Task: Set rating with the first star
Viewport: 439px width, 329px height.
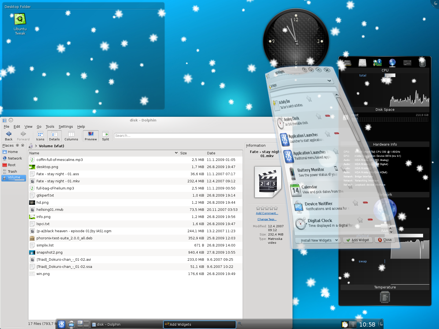Action: (258, 208)
